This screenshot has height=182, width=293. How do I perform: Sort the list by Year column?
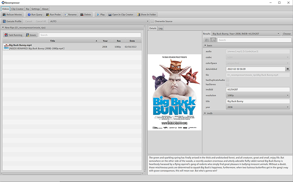click(105, 41)
